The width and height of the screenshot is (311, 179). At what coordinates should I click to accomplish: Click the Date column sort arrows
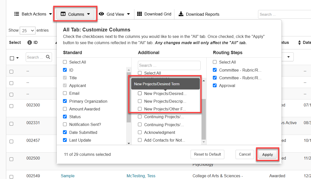[300, 43]
